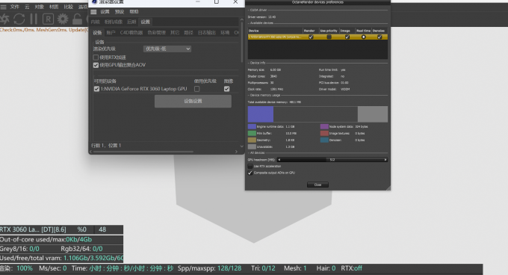Viewport: 508px width, 275px height.
Task: Click settings dialog vertical scrollbar down arrow
Action: point(241,146)
